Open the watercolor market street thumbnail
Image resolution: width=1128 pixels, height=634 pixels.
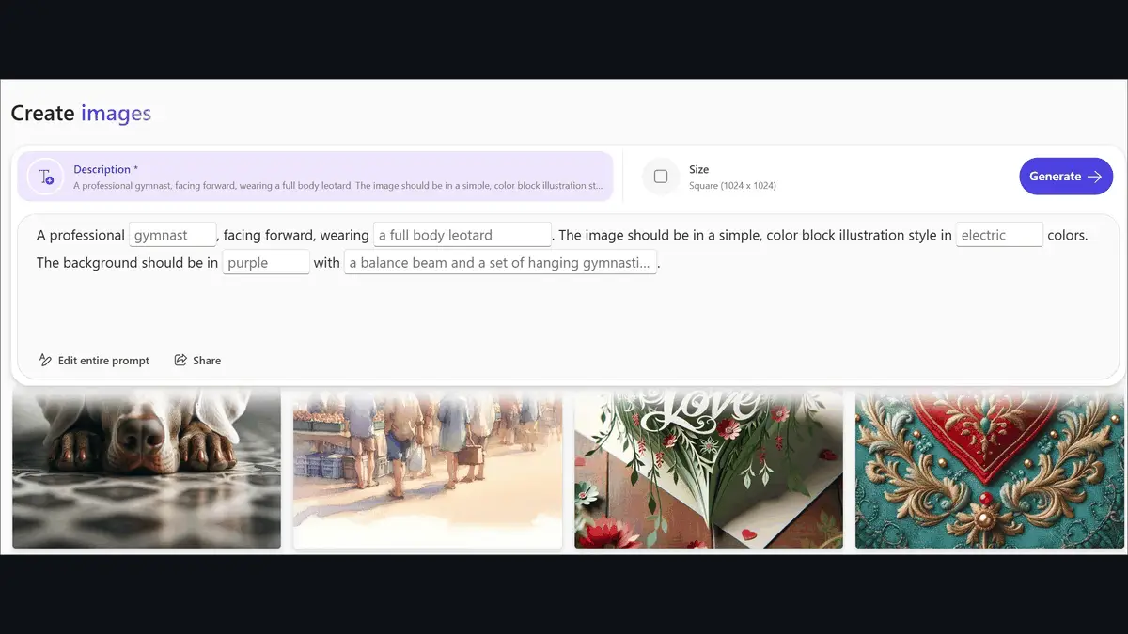tap(428, 470)
